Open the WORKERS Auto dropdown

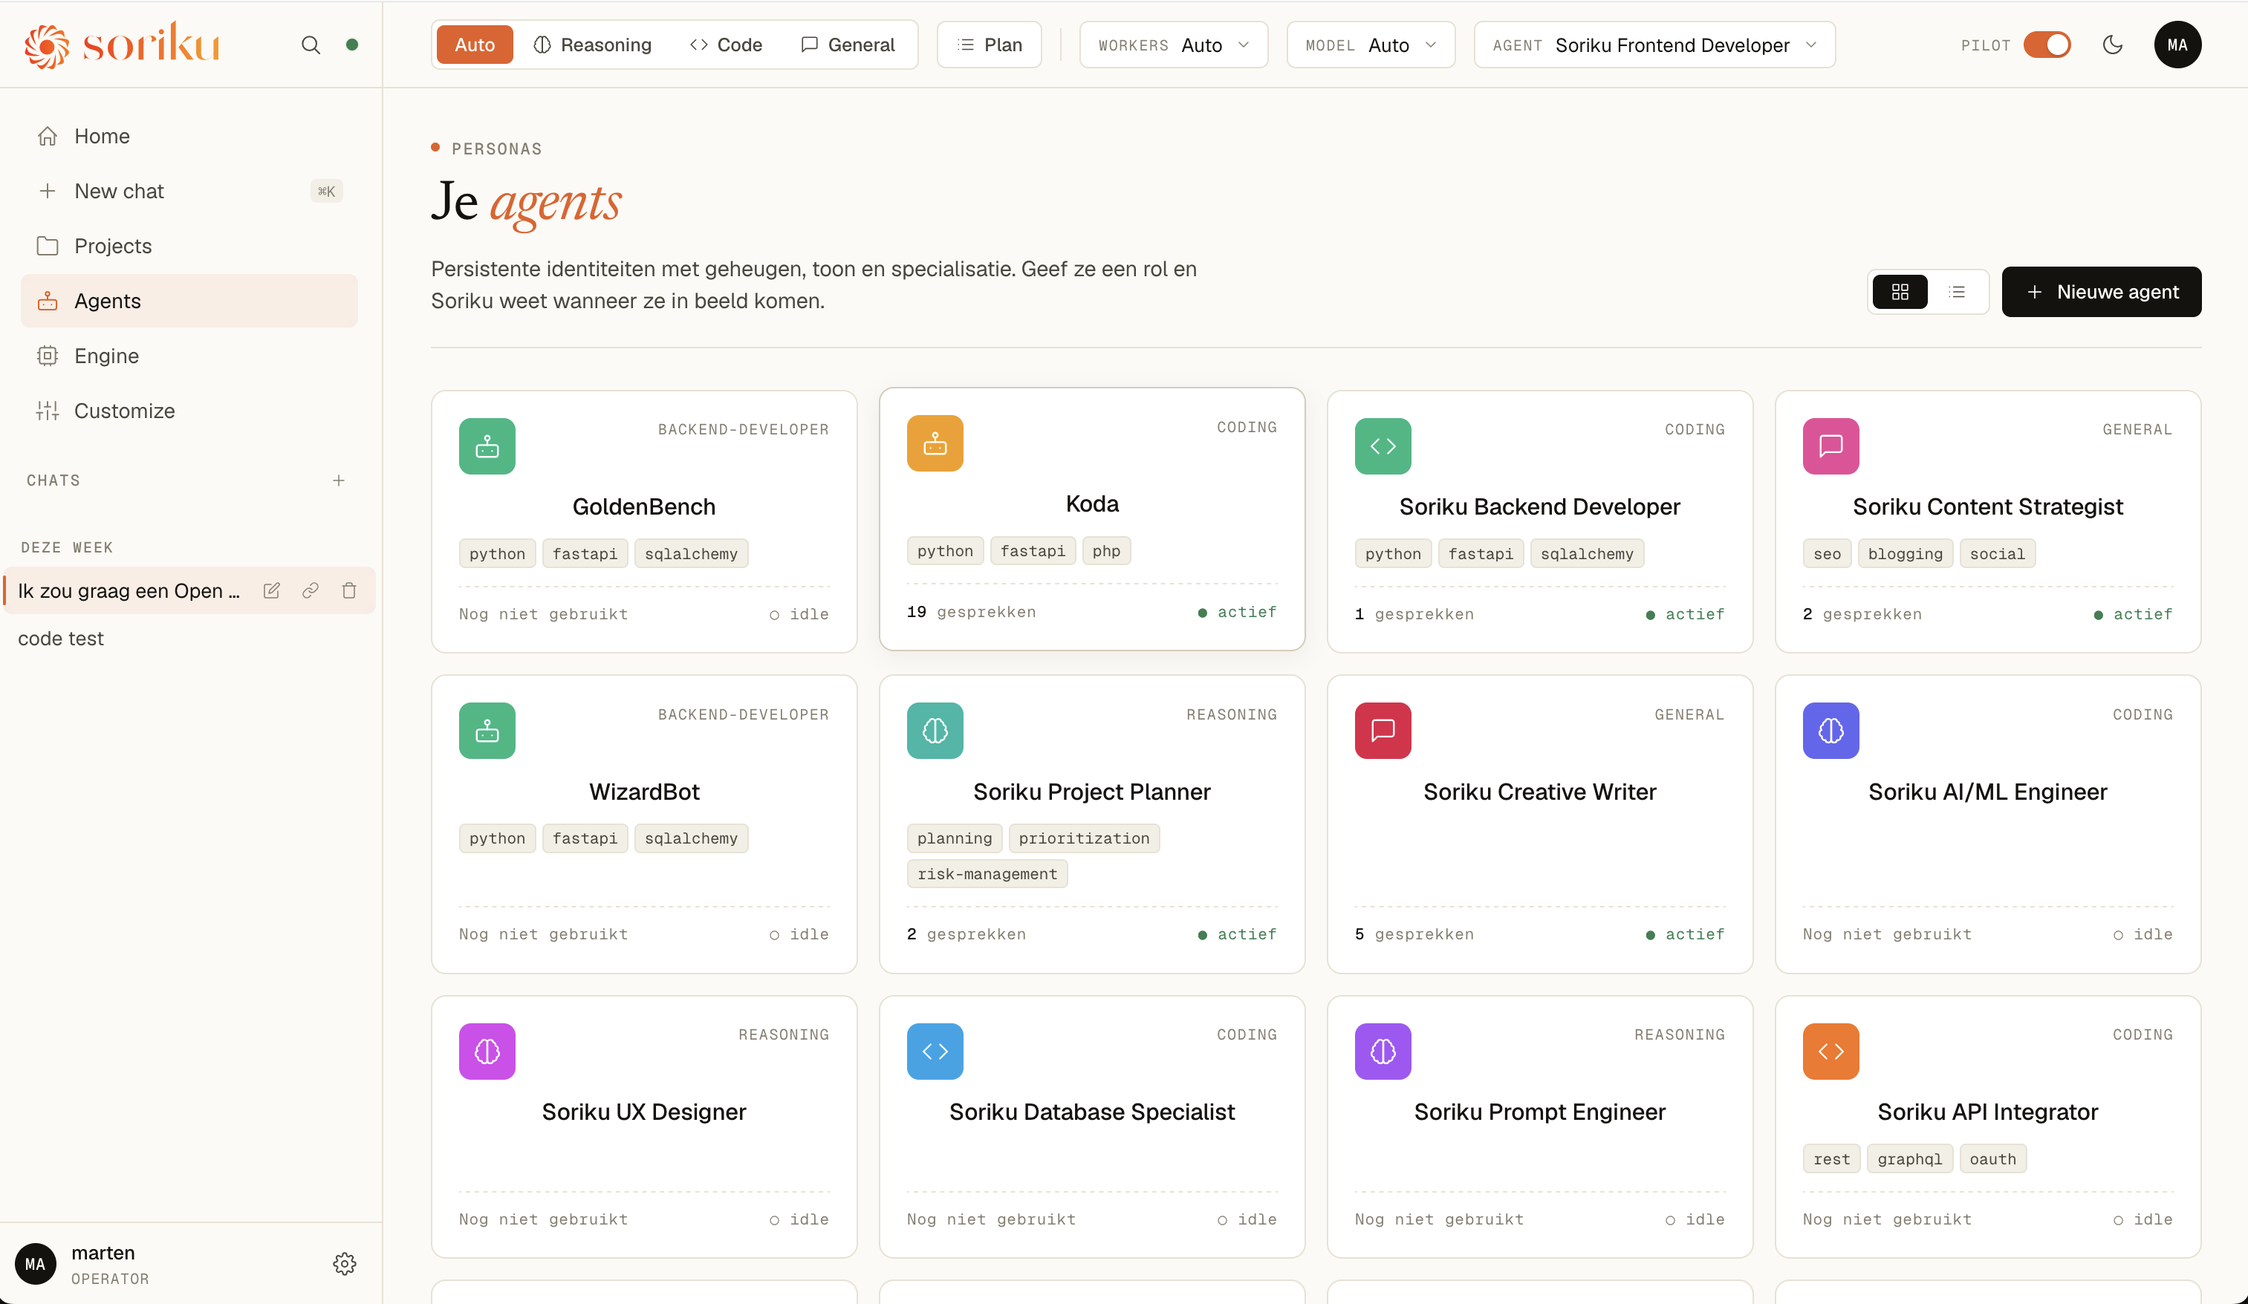click(1173, 45)
